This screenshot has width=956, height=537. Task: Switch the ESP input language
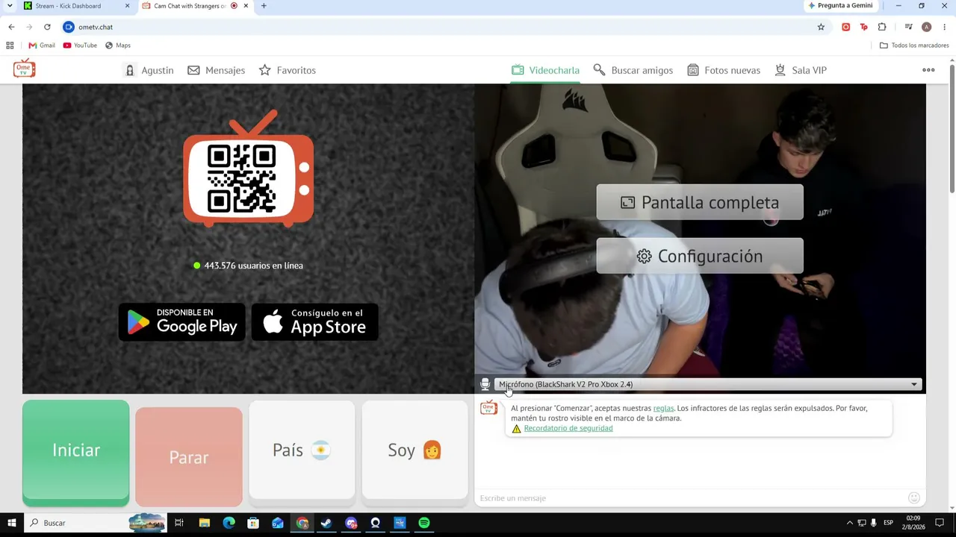pos(889,523)
